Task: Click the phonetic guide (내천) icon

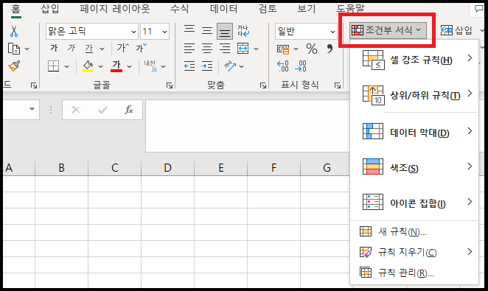Action: (x=150, y=66)
